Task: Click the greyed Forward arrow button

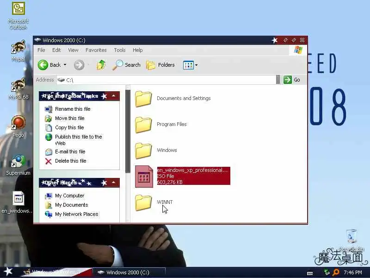Action: tap(79, 65)
